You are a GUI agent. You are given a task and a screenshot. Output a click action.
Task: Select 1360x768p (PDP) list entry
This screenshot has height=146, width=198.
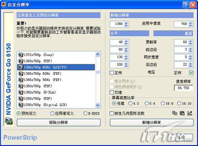tap(56, 86)
